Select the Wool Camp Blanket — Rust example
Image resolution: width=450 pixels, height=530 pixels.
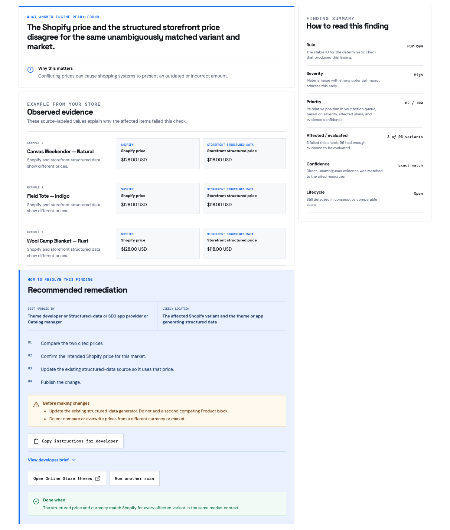point(58,241)
